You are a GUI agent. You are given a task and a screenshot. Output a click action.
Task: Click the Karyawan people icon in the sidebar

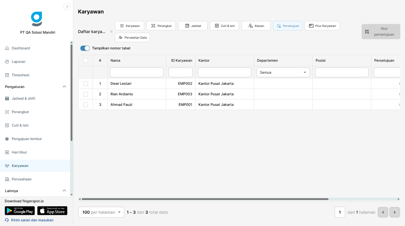pos(7,166)
